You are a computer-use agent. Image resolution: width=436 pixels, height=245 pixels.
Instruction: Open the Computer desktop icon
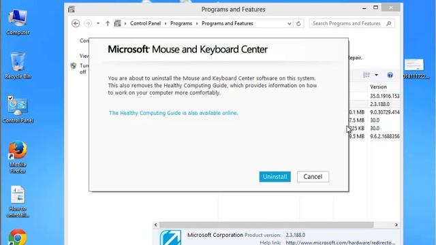[18, 22]
